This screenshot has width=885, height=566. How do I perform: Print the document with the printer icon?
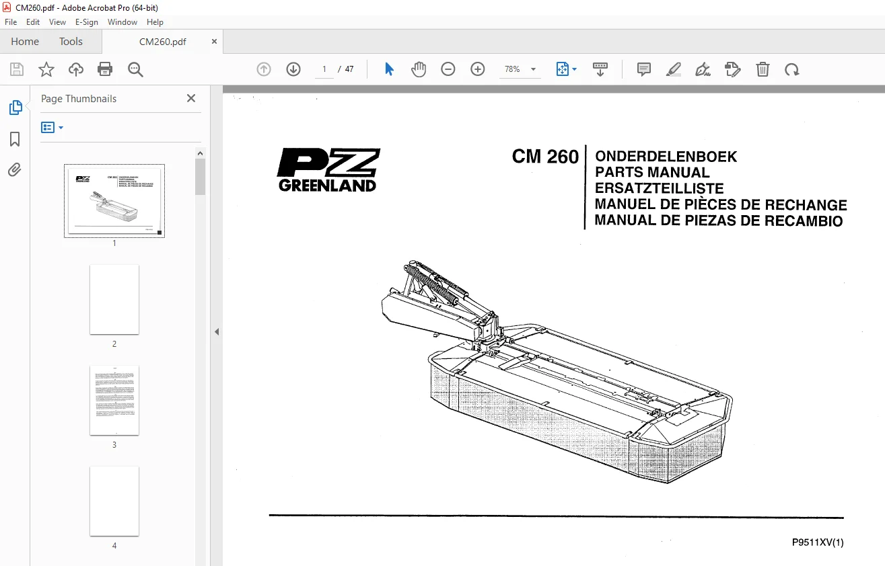(105, 69)
